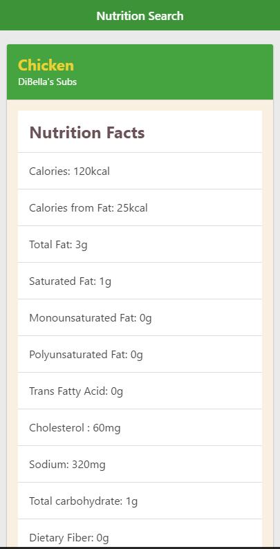
Task: Click the Dietary Fiber: 0g row
Action: pyautogui.click(x=140, y=533)
